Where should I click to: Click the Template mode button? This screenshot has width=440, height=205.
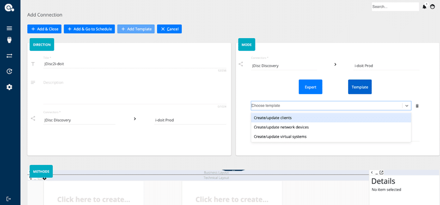coord(360,87)
